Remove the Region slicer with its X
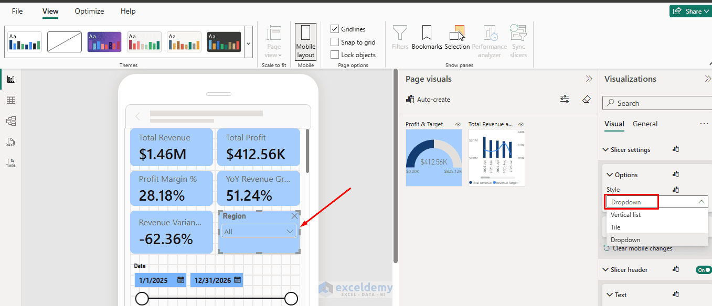 coord(294,216)
